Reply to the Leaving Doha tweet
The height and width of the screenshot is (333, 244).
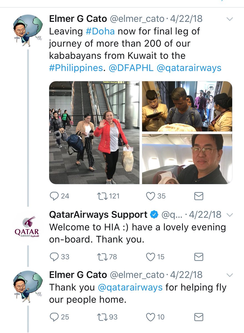click(54, 196)
